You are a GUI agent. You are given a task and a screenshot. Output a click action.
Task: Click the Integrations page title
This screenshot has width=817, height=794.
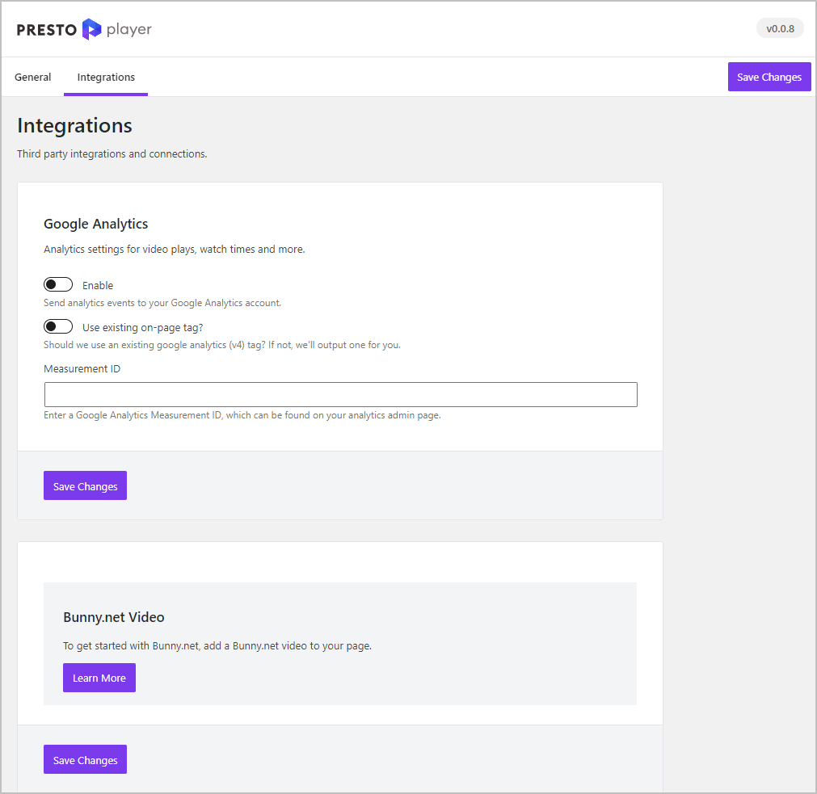coord(74,126)
